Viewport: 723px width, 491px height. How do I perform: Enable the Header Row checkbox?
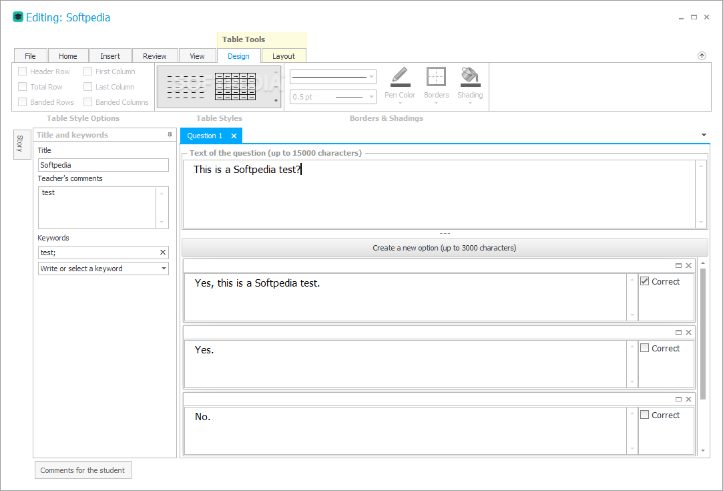(x=22, y=71)
